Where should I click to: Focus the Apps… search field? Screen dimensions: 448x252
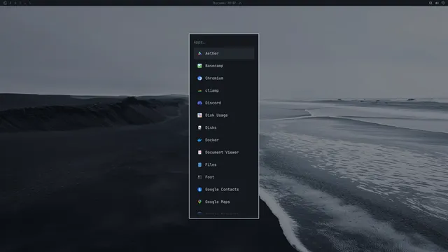click(x=224, y=42)
